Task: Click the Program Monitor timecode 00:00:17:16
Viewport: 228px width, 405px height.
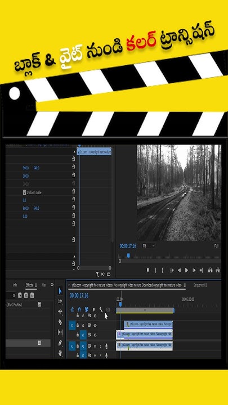Action: [x=128, y=246]
